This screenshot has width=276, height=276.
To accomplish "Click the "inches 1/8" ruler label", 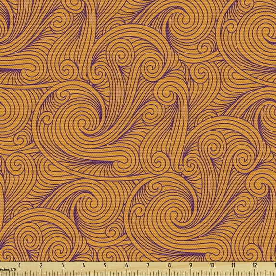I will (x=8, y=269).
